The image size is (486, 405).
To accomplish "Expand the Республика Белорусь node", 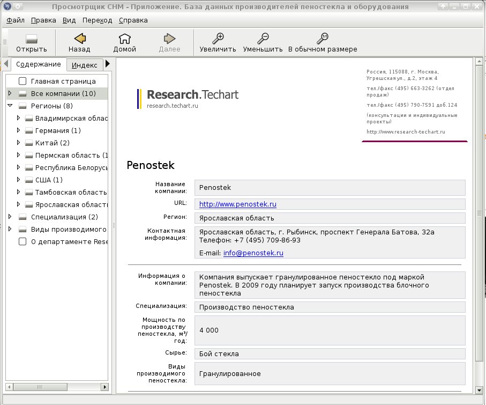I will pyautogui.click(x=18, y=167).
